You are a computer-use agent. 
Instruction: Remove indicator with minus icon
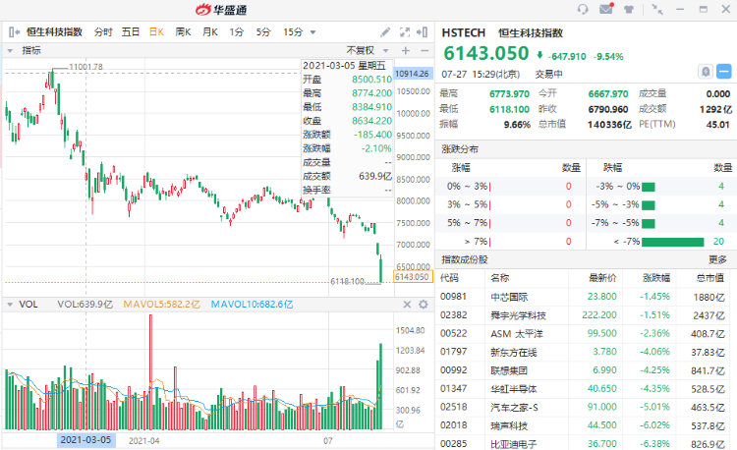point(425,50)
